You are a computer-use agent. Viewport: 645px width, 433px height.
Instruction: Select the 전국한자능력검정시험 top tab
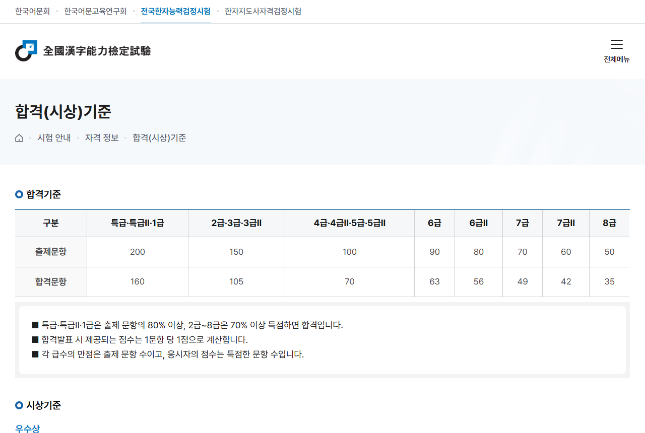pyautogui.click(x=176, y=11)
